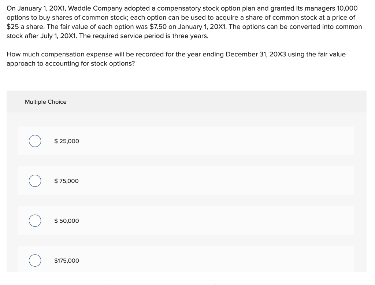Click the circle beside $25,000

pos(35,141)
